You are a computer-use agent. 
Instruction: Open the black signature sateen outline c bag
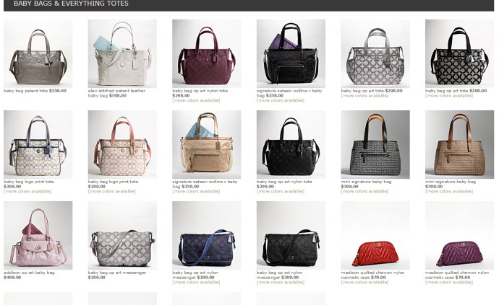pos(291,53)
